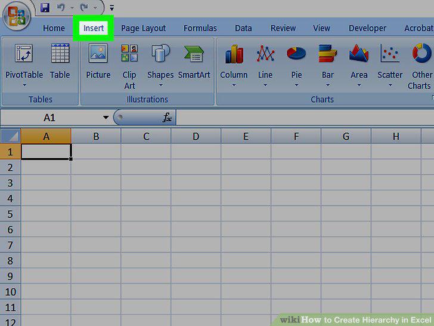This screenshot has height=326, width=434.
Task: Open Clip Art pane
Action: click(x=129, y=66)
